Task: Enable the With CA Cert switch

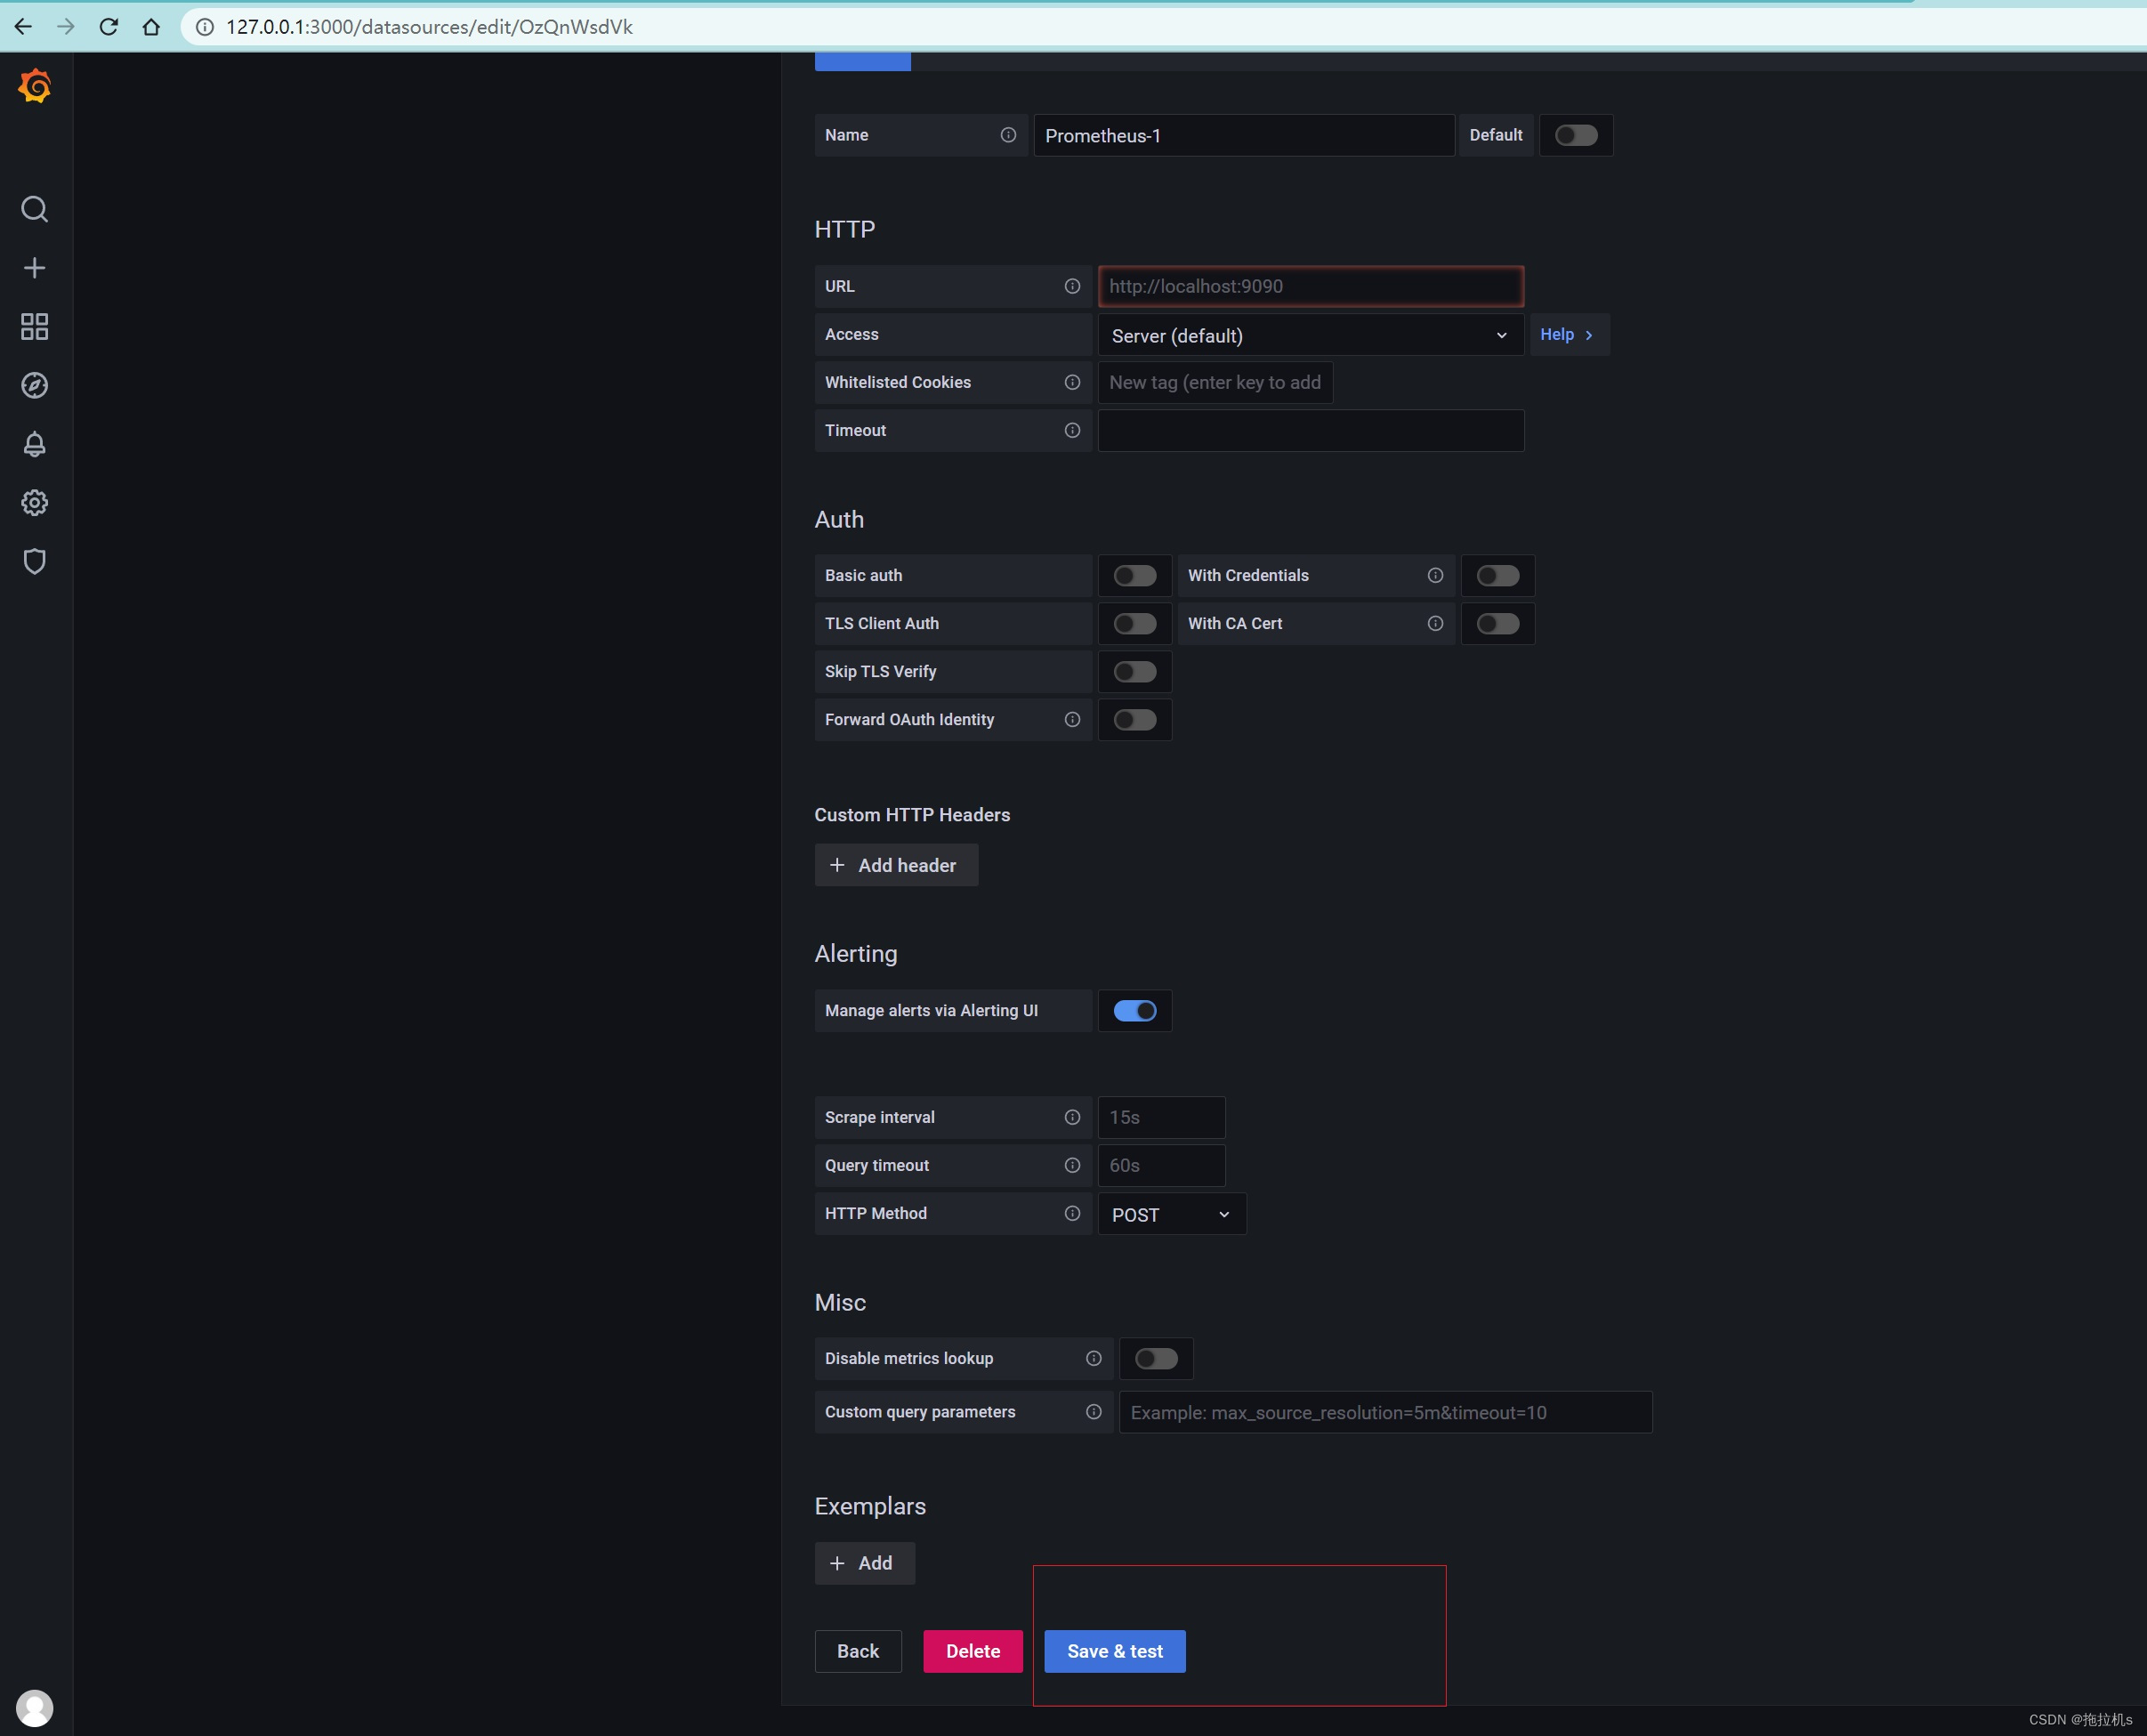Action: pos(1498,623)
